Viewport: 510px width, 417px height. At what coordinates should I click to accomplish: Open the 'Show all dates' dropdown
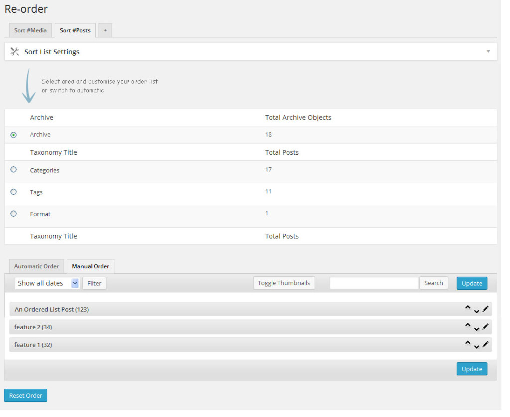coord(48,288)
